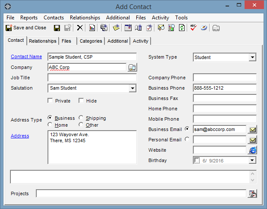267x209 pixels.
Task: Open the Relationships menu in menu bar
Action: pyautogui.click(x=85, y=18)
